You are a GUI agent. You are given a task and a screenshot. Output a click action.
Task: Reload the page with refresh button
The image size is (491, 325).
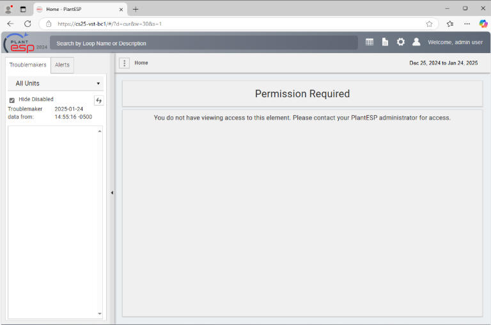click(x=27, y=24)
